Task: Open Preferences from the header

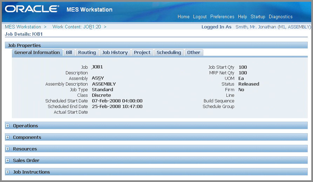Action: coord(222,17)
